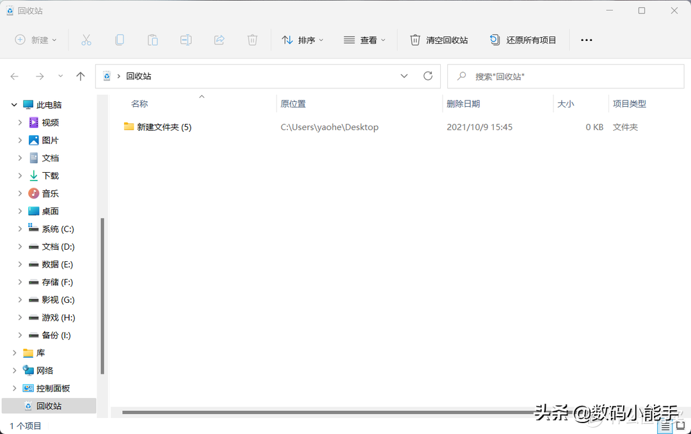Go forward with the right arrow
The width and height of the screenshot is (691, 434).
[40, 76]
